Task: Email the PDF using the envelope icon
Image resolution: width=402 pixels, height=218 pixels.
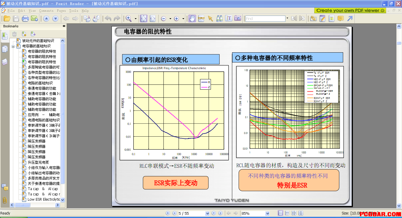Action: click(x=34, y=19)
